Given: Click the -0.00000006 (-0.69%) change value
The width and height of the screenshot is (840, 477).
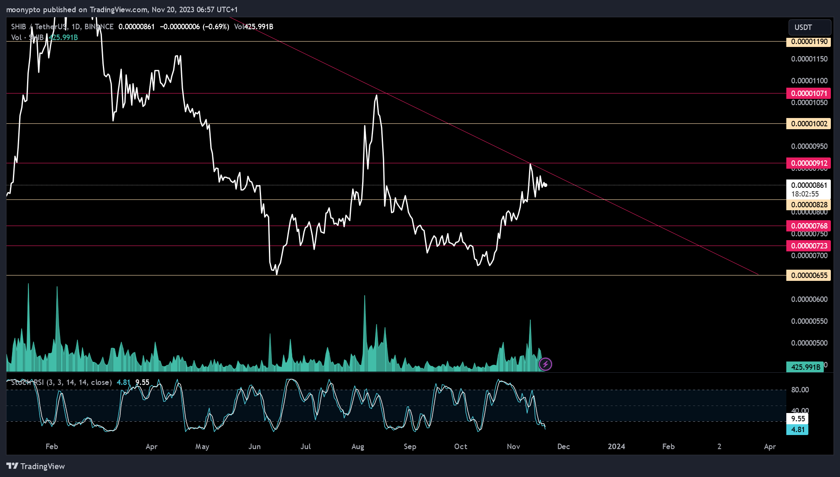Looking at the screenshot, I should [194, 27].
